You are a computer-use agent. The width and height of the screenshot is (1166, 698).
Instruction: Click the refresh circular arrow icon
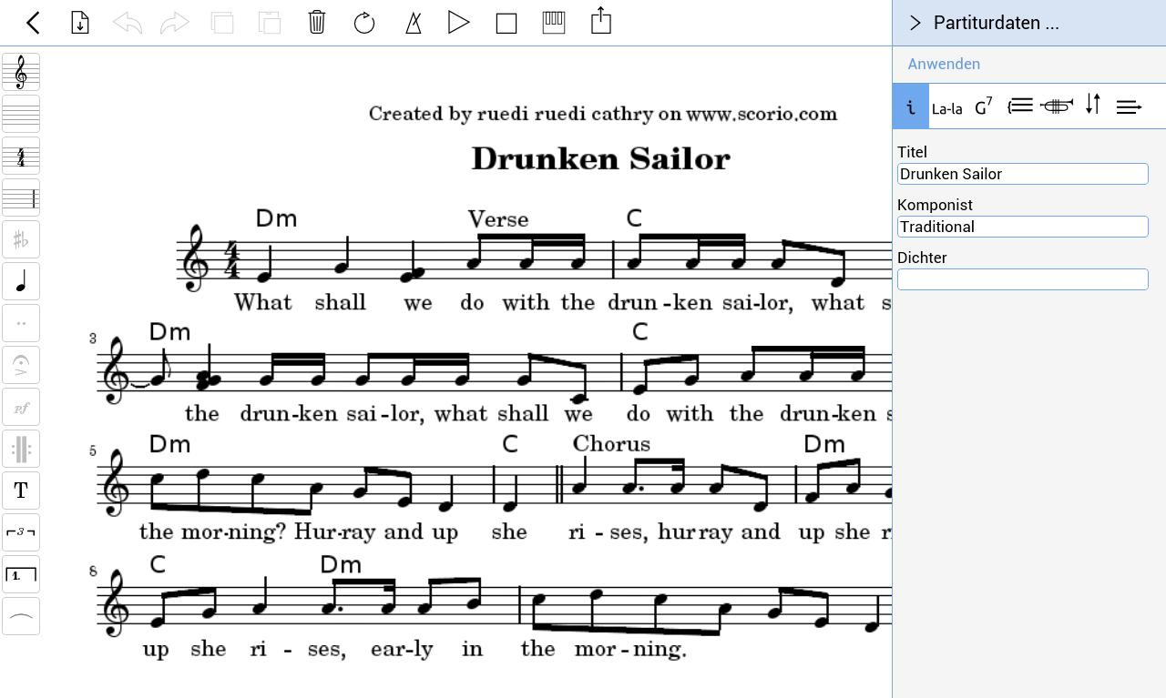click(364, 23)
